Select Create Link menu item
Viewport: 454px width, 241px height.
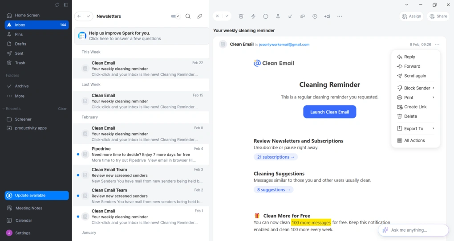tap(416, 107)
